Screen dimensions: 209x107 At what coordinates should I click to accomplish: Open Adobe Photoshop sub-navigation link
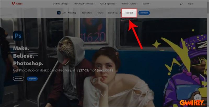click(69, 13)
